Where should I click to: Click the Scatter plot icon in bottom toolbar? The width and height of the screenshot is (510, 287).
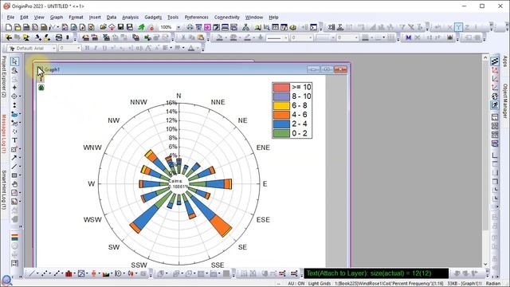45,273
